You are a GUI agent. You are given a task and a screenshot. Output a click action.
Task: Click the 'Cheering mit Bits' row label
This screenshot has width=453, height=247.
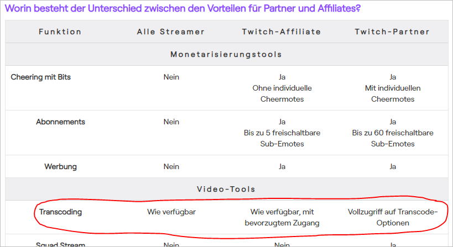[41, 77]
